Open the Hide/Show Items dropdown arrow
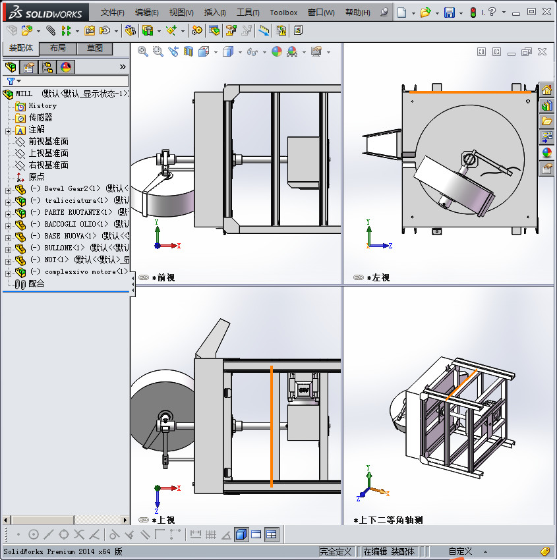The height and width of the screenshot is (560, 557). coord(264,53)
